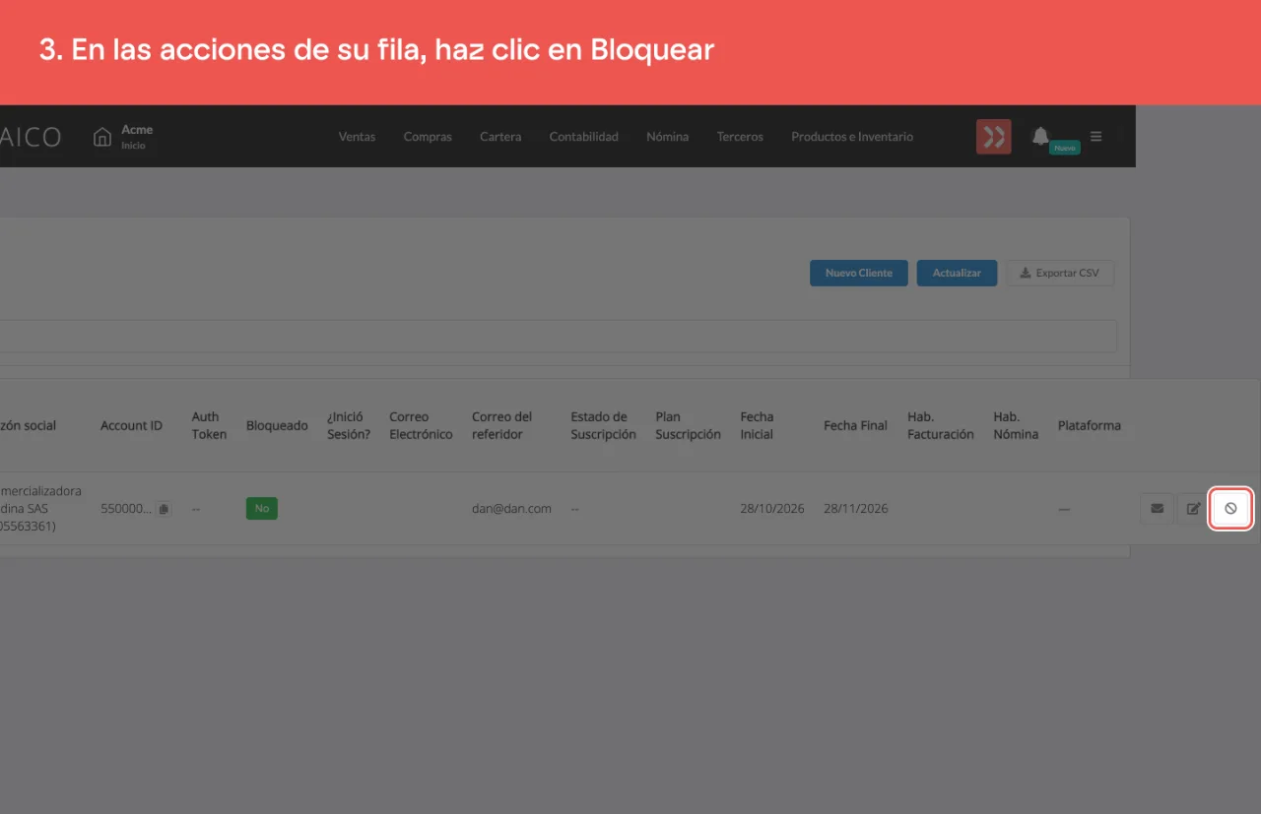Click the Account ID column header
The image size is (1261, 814).
click(131, 425)
